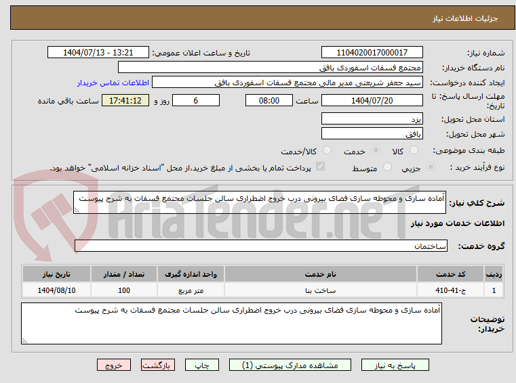Image resolution: width=516 pixels, height=383 pixels.
Task: Select the متوسط purchase type radio
Action: coord(387,167)
